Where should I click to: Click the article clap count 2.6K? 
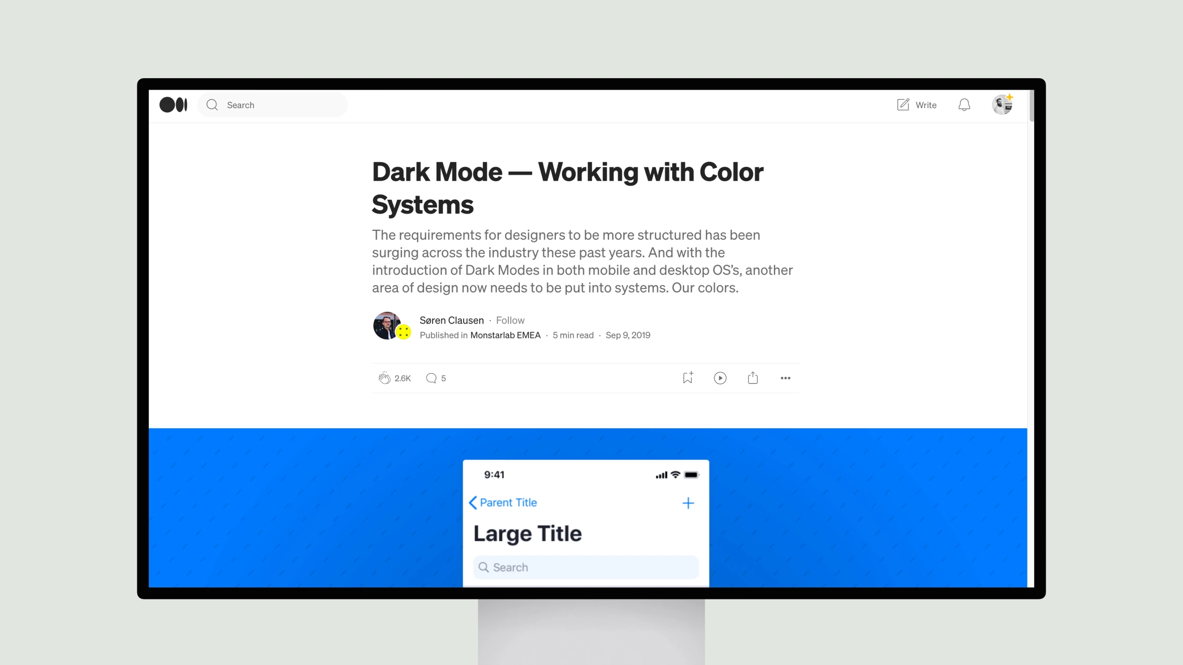click(x=402, y=378)
